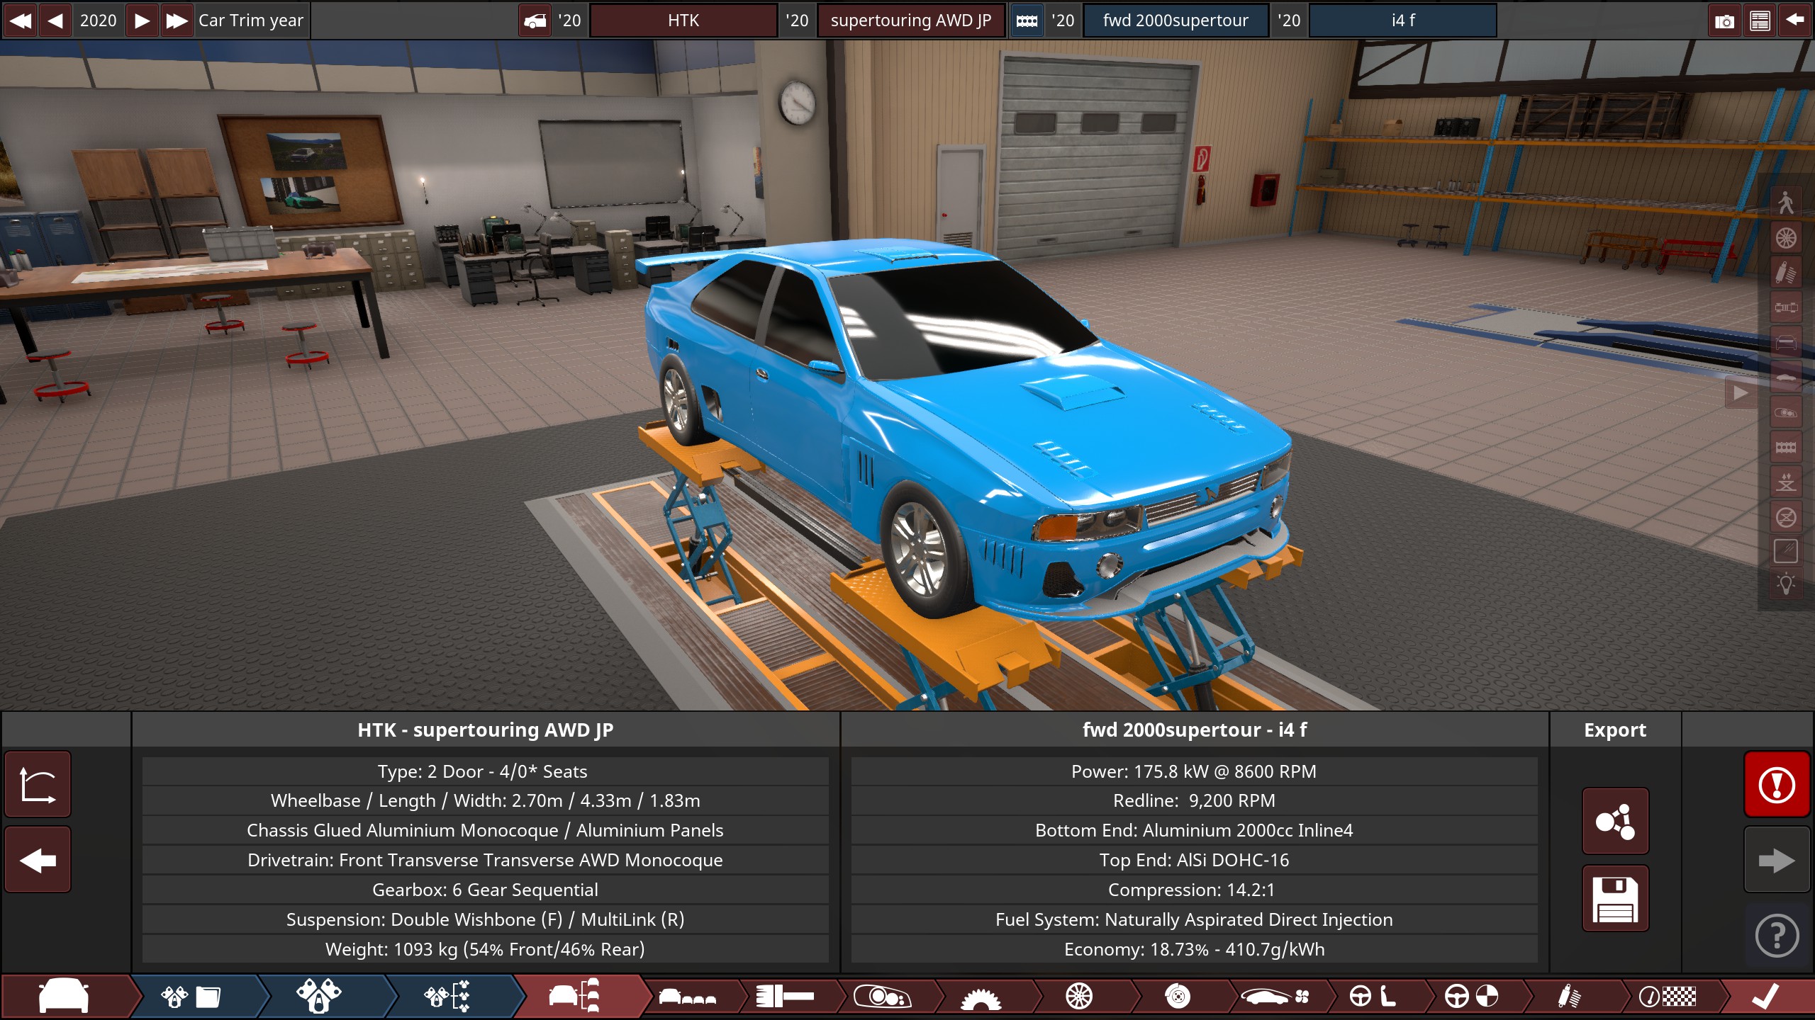Open the car trims tree tab
1815x1020 pixels.
(574, 997)
